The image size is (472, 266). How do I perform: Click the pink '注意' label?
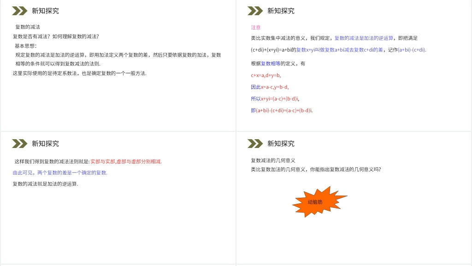(x=255, y=27)
